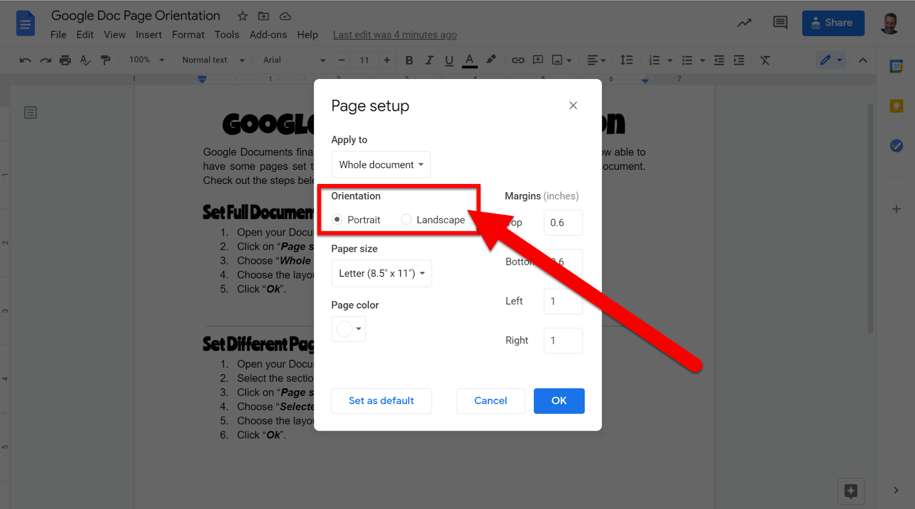Select Landscape orientation
The width and height of the screenshot is (915, 509).
click(406, 219)
